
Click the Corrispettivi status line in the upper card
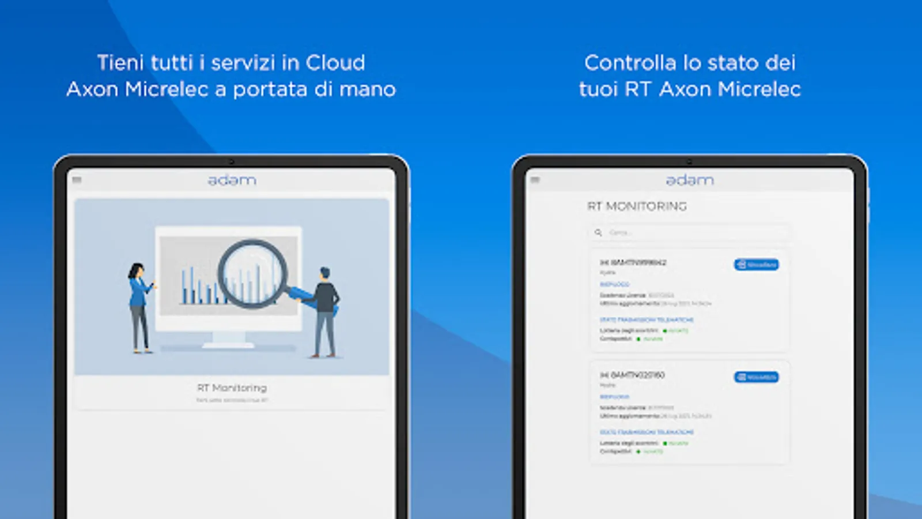632,339
